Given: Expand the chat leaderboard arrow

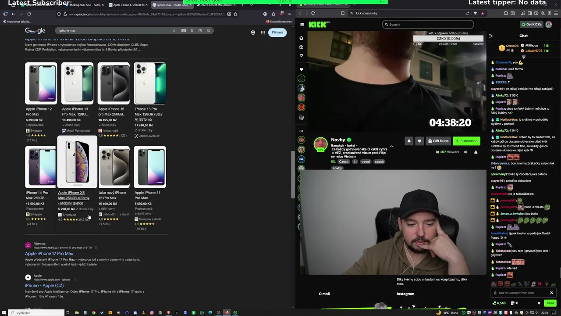Looking at the screenshot, I should click(x=523, y=57).
